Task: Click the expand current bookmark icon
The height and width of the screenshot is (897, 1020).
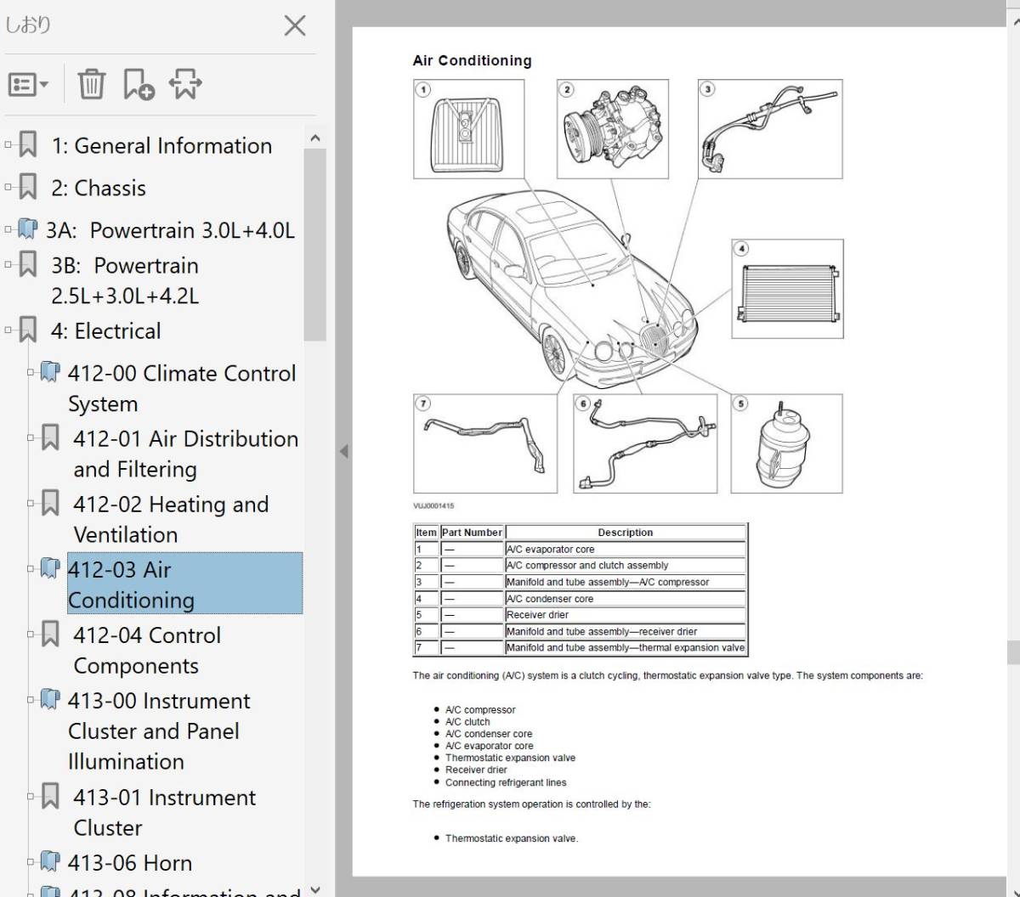Action: tap(185, 84)
